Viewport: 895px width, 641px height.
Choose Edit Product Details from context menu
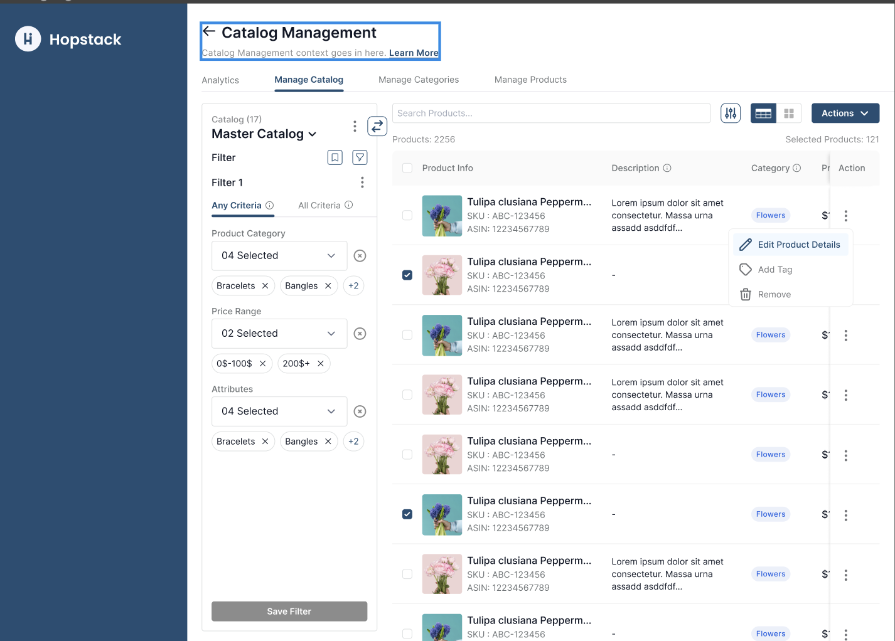pyautogui.click(x=798, y=245)
